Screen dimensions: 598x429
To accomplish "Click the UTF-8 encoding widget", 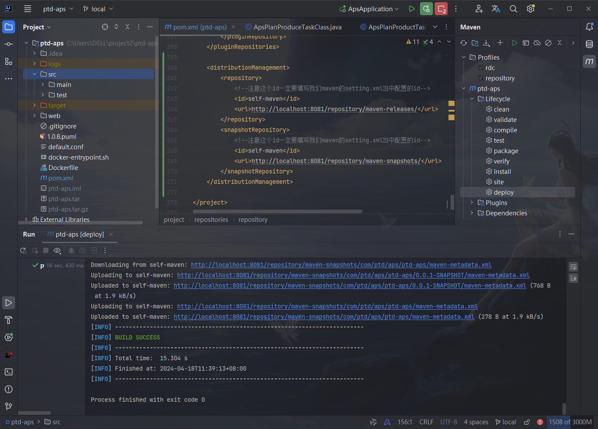I will [x=448, y=422].
